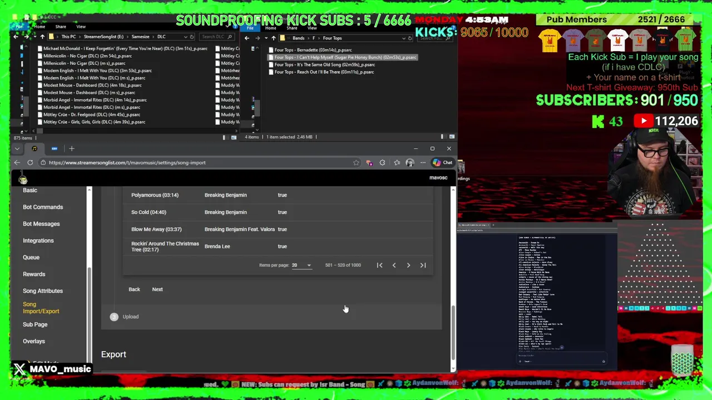712x400 pixels.
Task: Bookmark page with the star icon
Action: point(356,163)
